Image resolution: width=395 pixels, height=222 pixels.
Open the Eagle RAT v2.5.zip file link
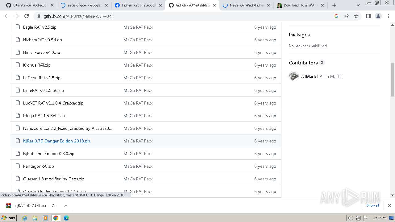pyautogui.click(x=39, y=27)
